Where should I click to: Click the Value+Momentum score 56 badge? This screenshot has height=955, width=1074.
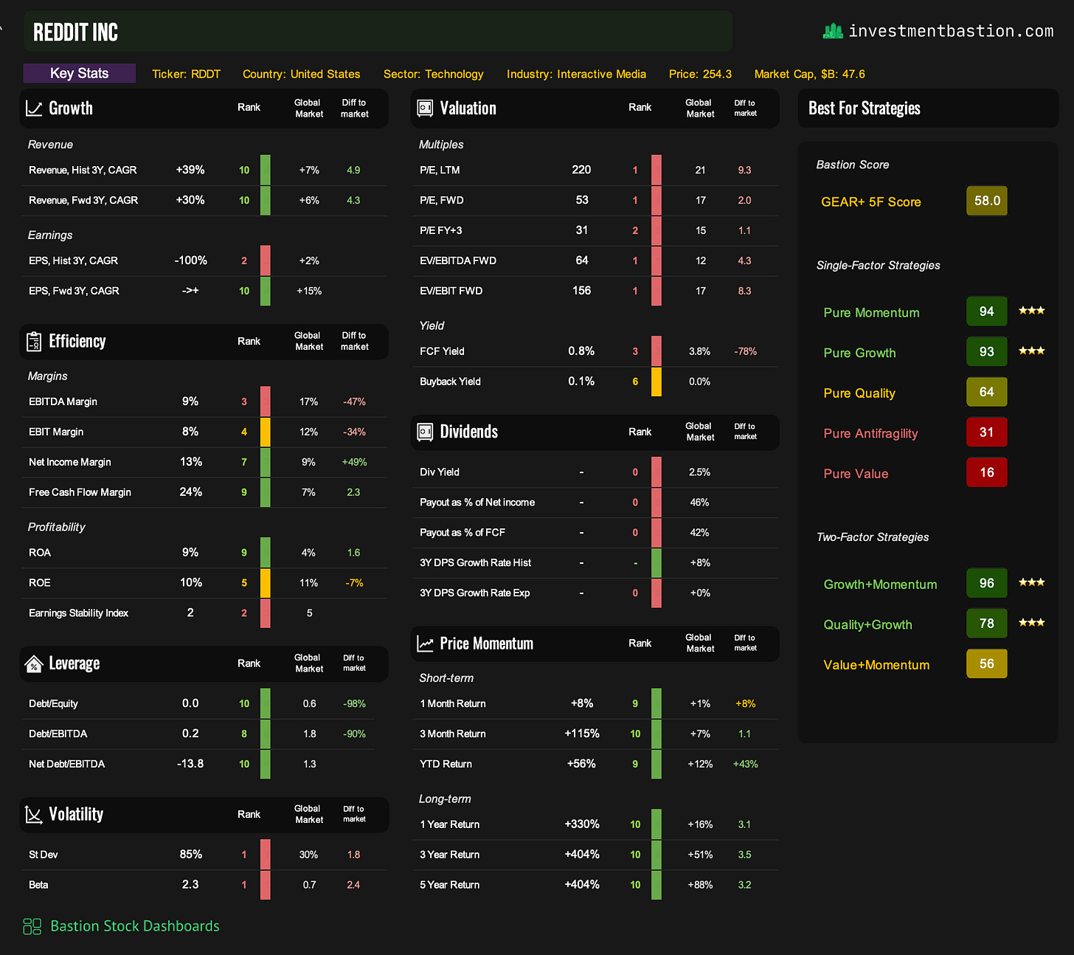click(x=987, y=663)
